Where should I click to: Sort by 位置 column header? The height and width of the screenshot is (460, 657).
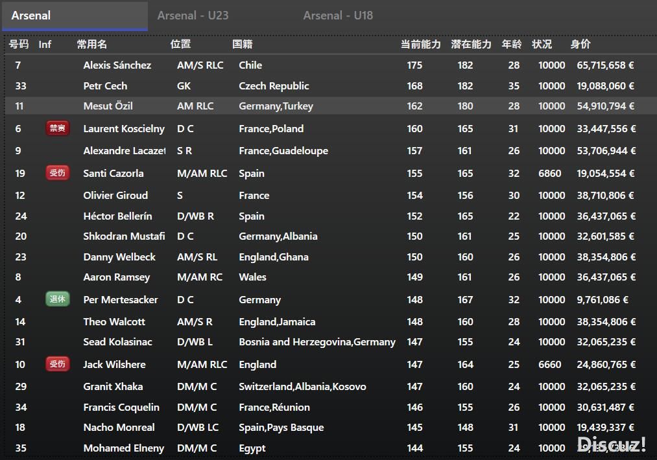tap(180, 44)
